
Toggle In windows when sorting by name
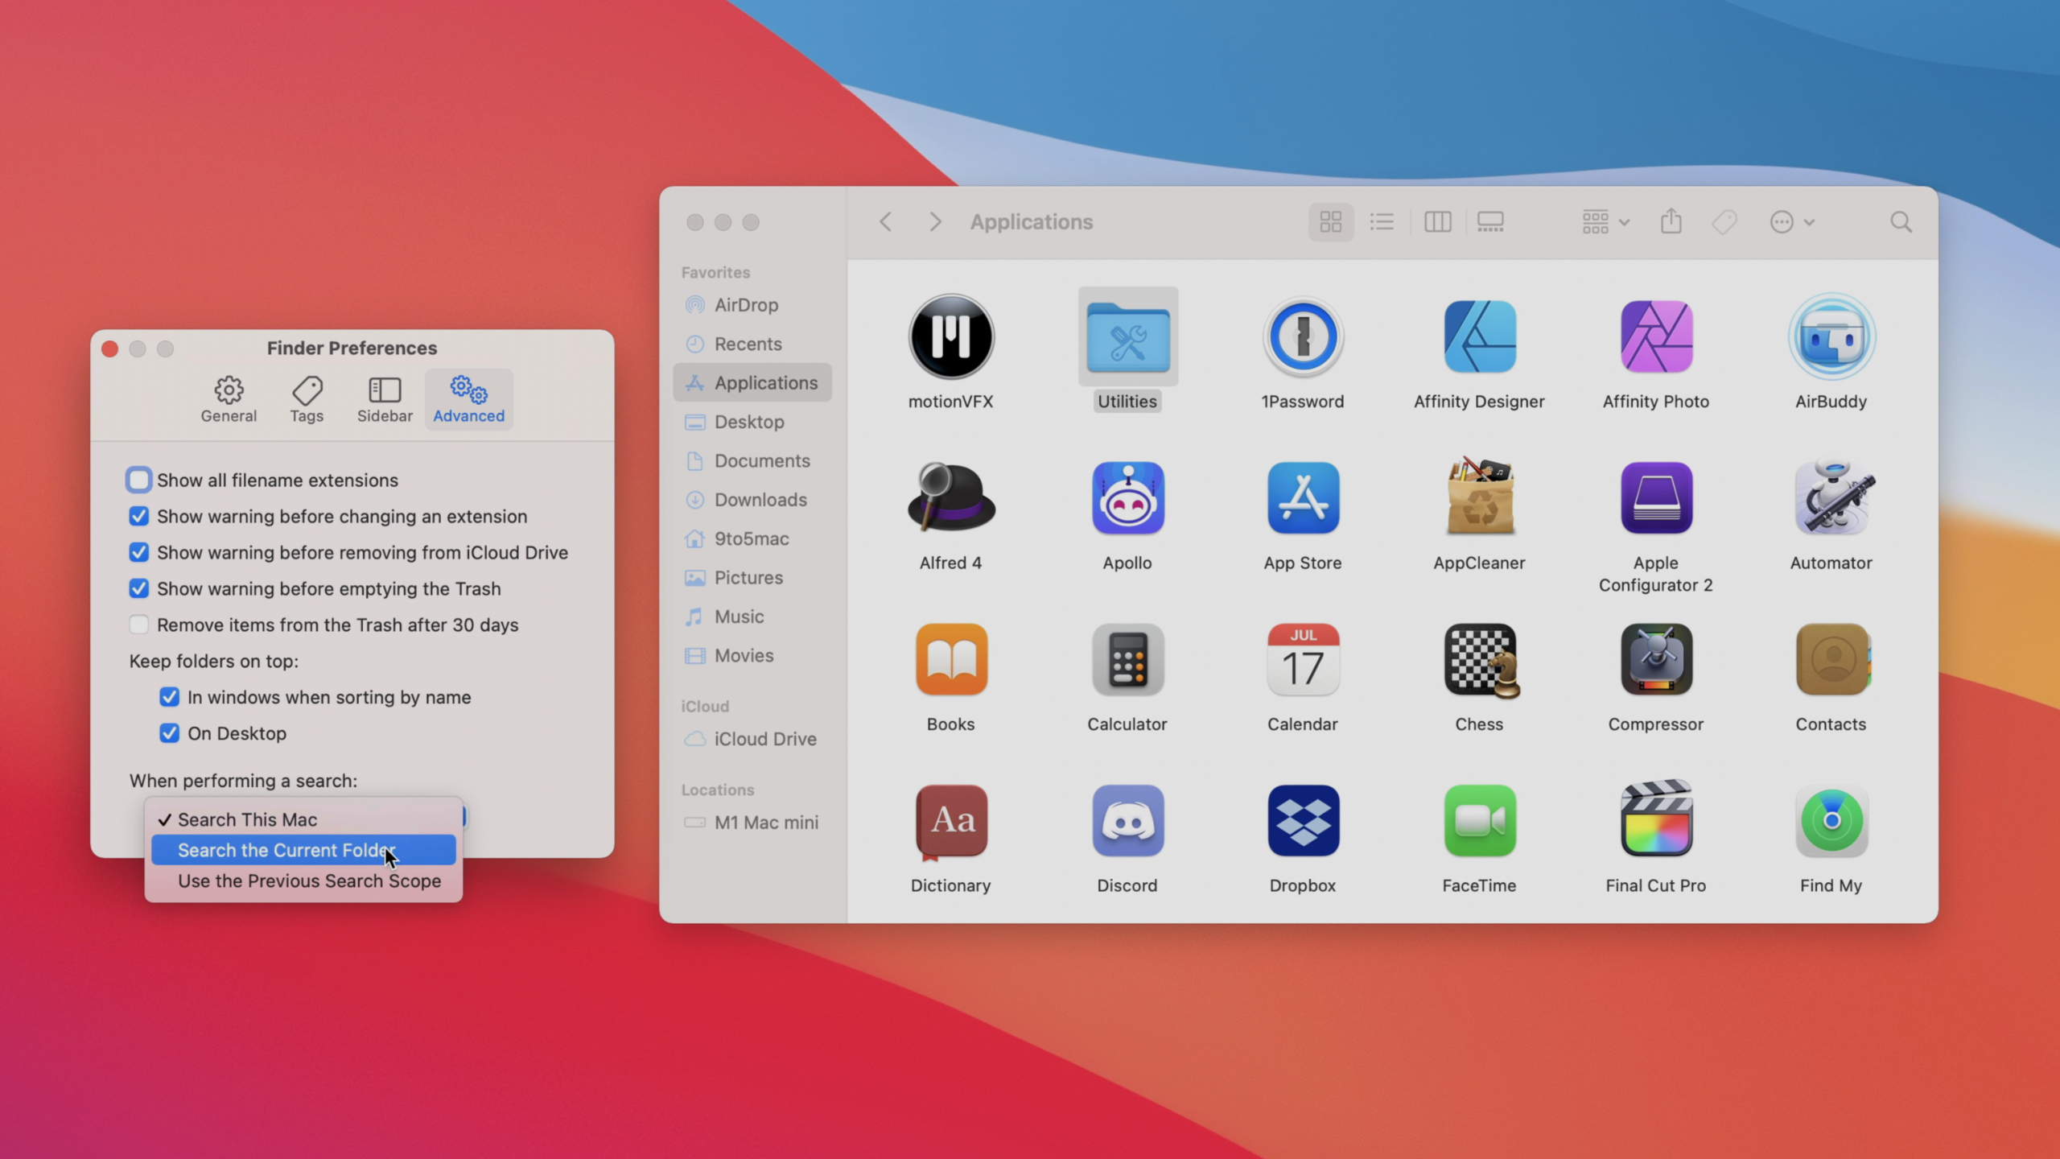tap(170, 696)
